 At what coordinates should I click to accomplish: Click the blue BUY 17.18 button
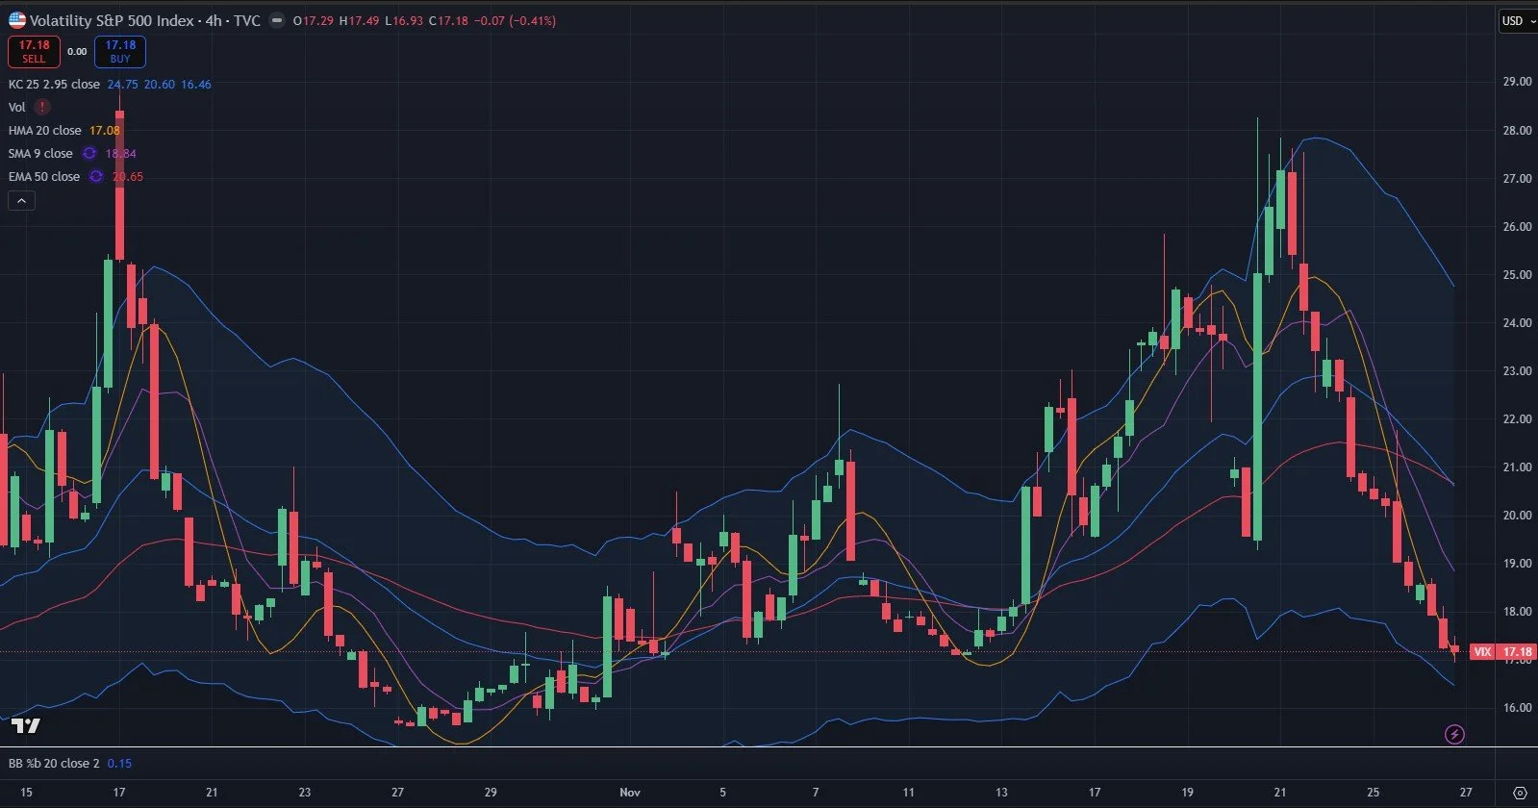[120, 52]
